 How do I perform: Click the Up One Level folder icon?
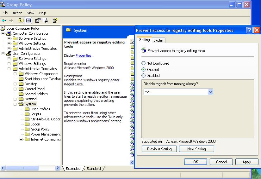pos(21,20)
